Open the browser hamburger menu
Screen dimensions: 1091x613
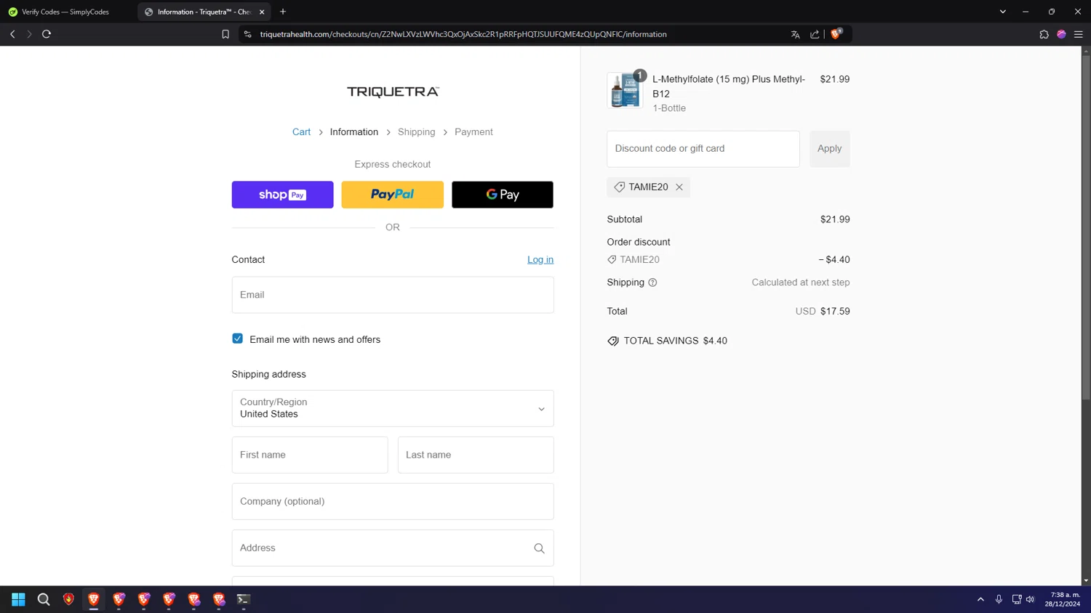[x=1079, y=34]
